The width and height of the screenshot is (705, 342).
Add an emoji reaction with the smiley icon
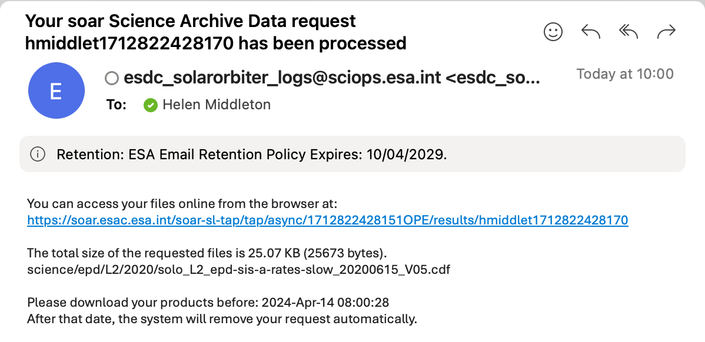tap(553, 31)
